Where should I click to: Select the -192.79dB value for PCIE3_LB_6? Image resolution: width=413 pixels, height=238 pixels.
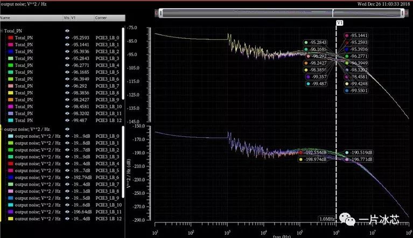coord(82,178)
